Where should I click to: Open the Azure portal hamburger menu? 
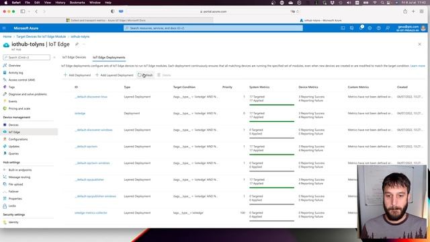coord(4,28)
